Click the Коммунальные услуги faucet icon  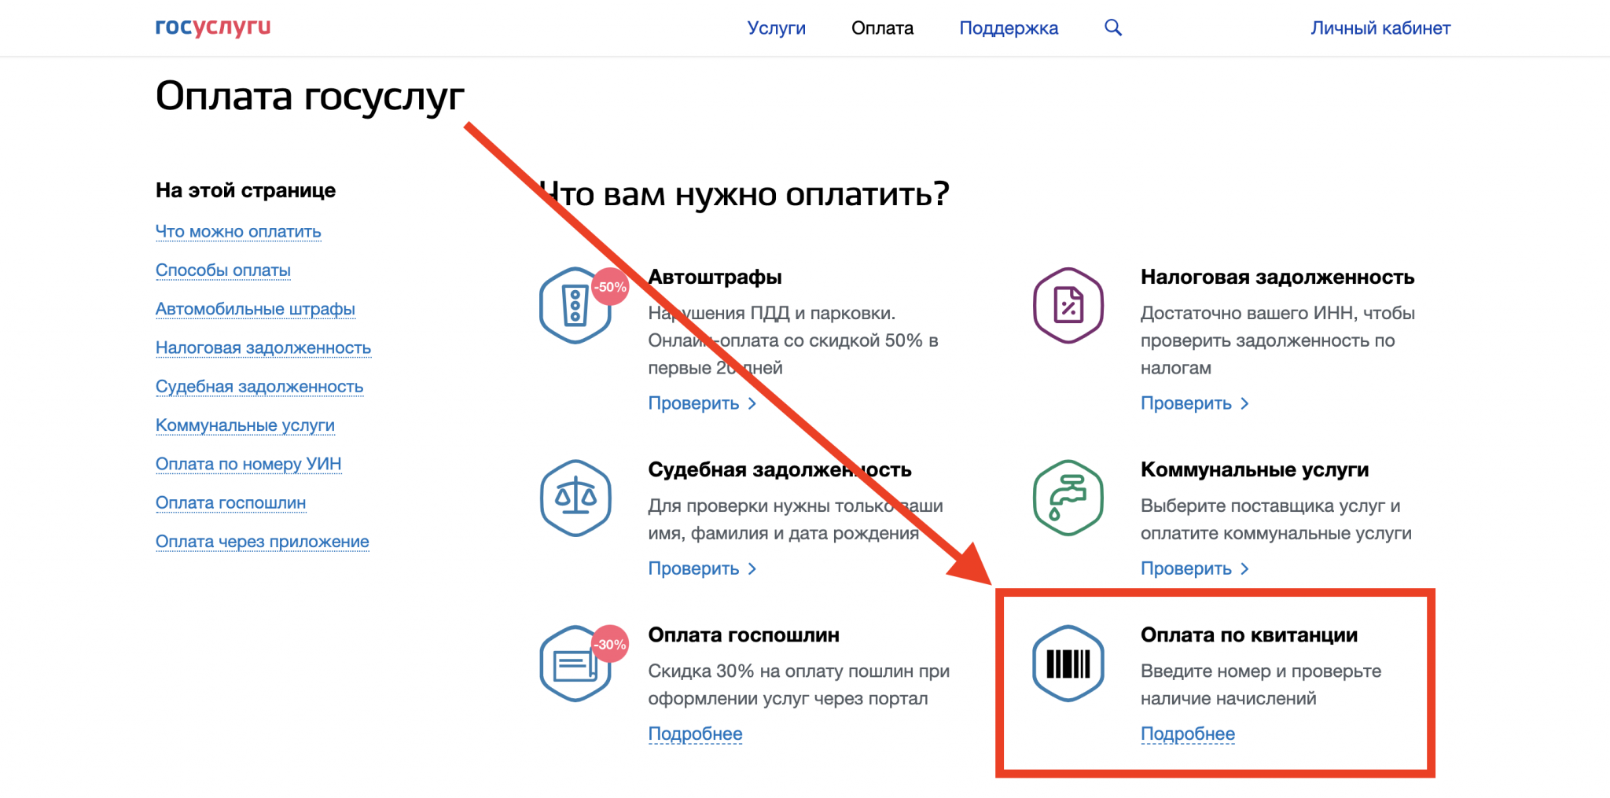pyautogui.click(x=1068, y=498)
